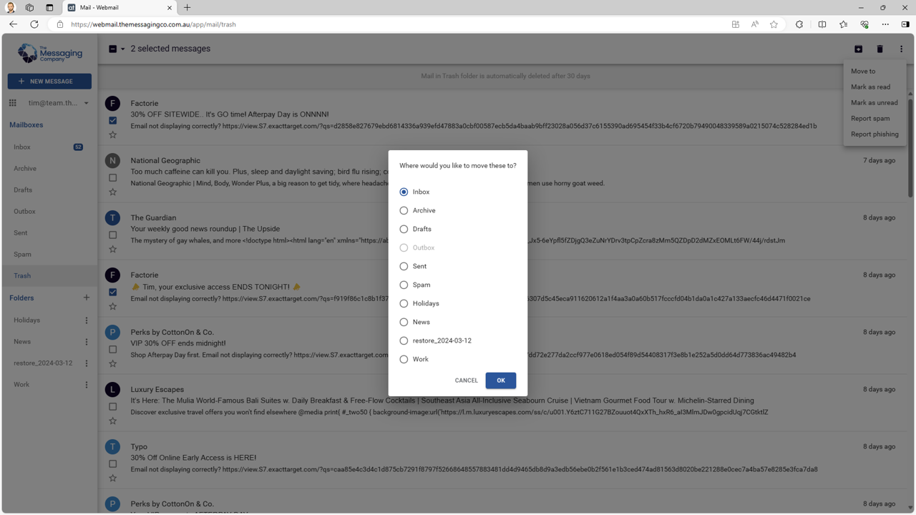
Task: Click the plus icon to add folder
Action: pyautogui.click(x=87, y=298)
